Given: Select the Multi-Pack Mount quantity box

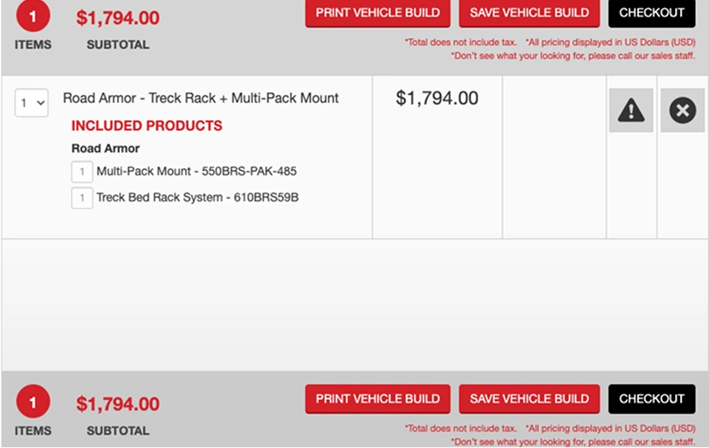Looking at the screenshot, I should tap(82, 172).
